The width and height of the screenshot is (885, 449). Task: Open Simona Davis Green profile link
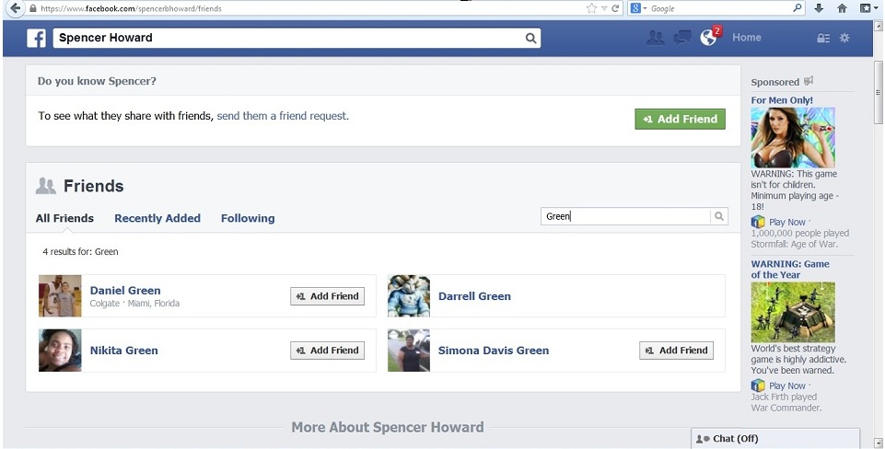(494, 351)
